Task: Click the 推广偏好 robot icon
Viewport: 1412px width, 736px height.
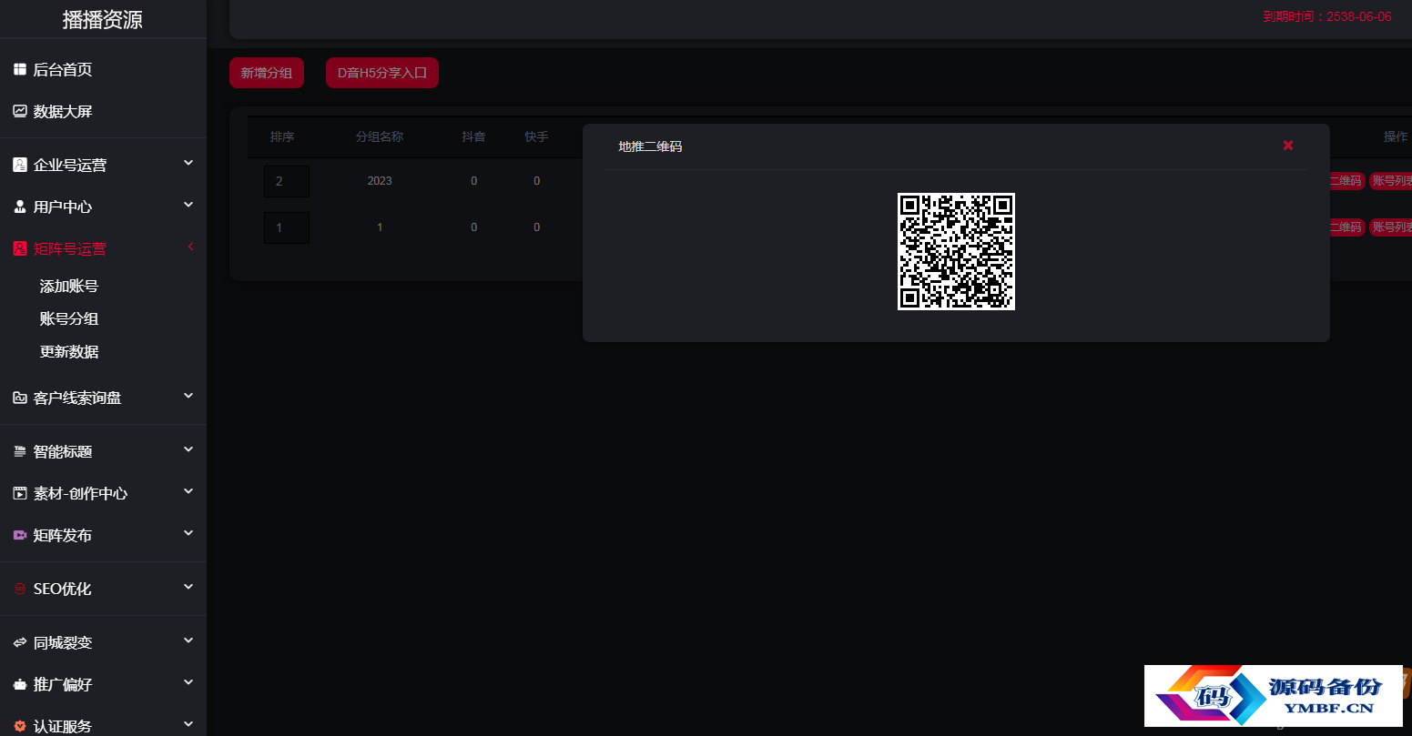Action: [x=19, y=684]
